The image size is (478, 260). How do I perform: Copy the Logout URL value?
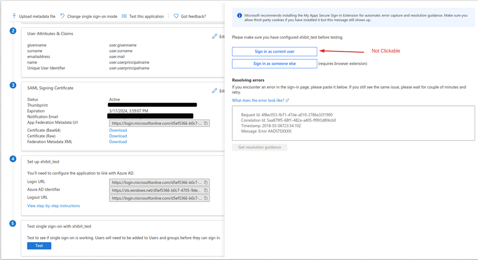pyautogui.click(x=206, y=198)
